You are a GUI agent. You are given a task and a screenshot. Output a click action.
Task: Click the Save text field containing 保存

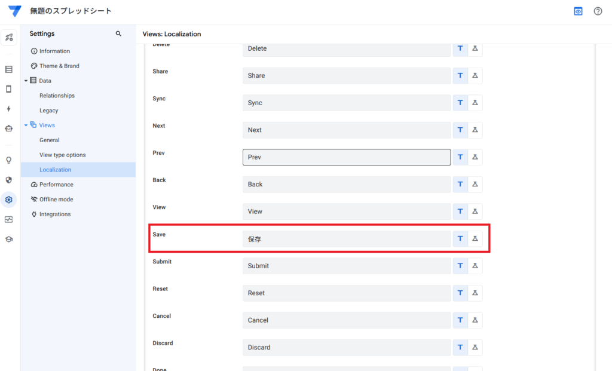(346, 239)
